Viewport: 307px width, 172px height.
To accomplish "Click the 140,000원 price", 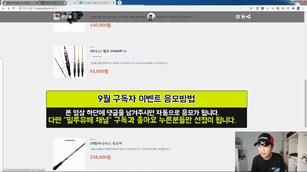I will point(100,25).
